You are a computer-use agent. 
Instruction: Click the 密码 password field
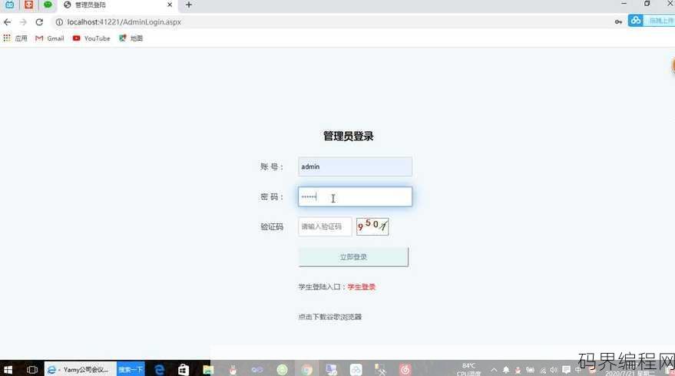coord(355,196)
